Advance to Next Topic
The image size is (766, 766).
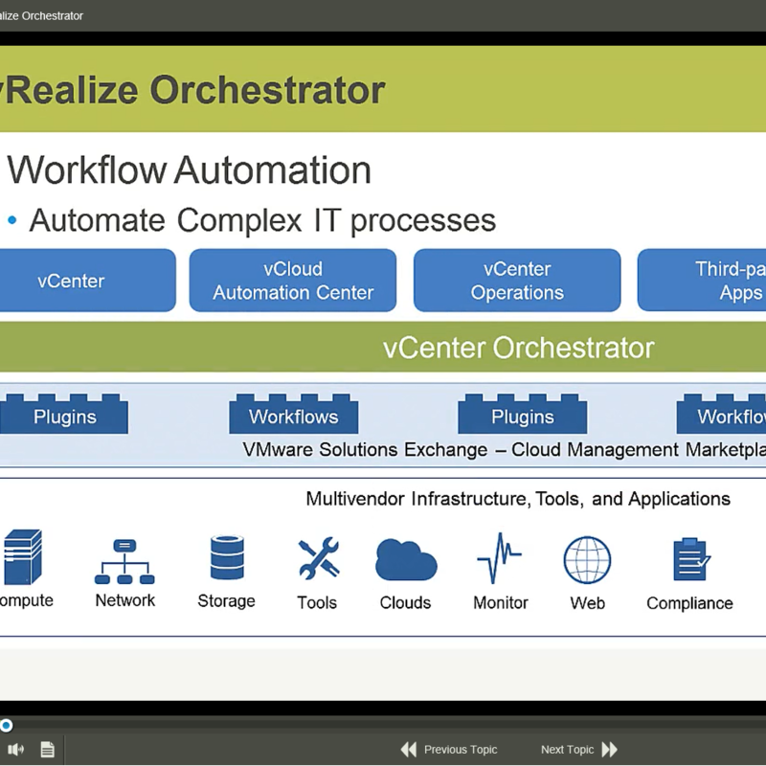[578, 750]
